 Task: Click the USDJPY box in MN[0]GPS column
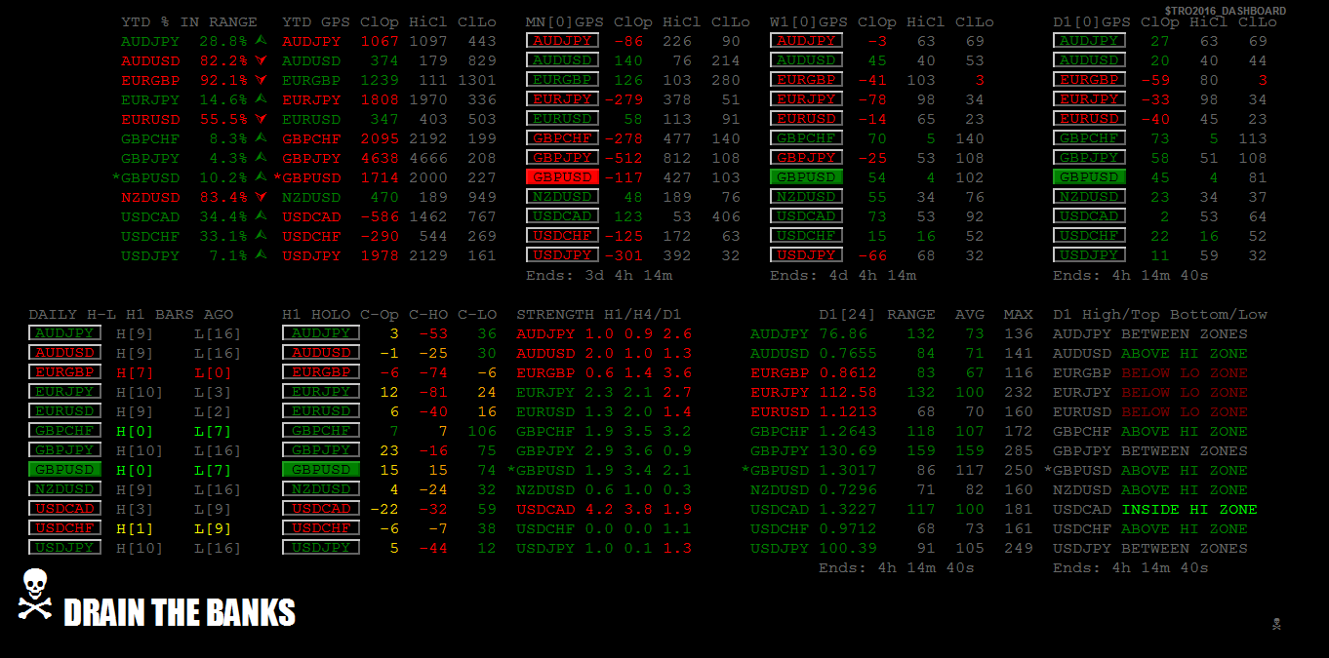pos(562,255)
